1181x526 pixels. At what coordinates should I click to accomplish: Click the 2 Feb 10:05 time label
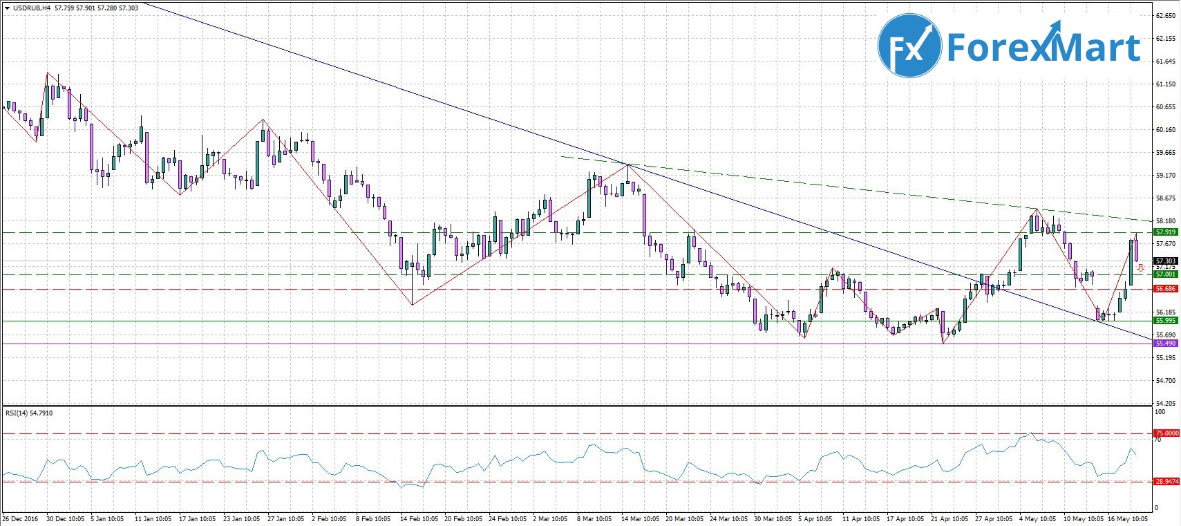329,519
